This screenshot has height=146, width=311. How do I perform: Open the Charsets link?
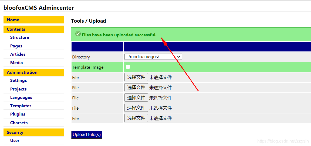(x=19, y=123)
